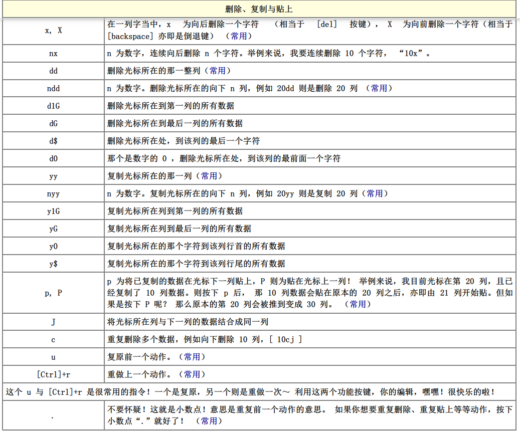
Task: Click the 常用 label in the ndd row
Action: coord(379,88)
